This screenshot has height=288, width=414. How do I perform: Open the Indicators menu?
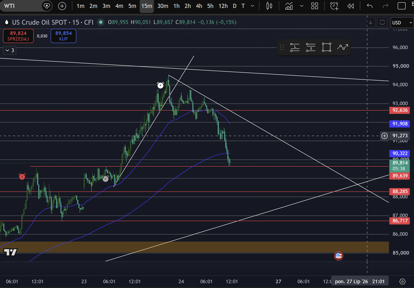tap(289, 6)
